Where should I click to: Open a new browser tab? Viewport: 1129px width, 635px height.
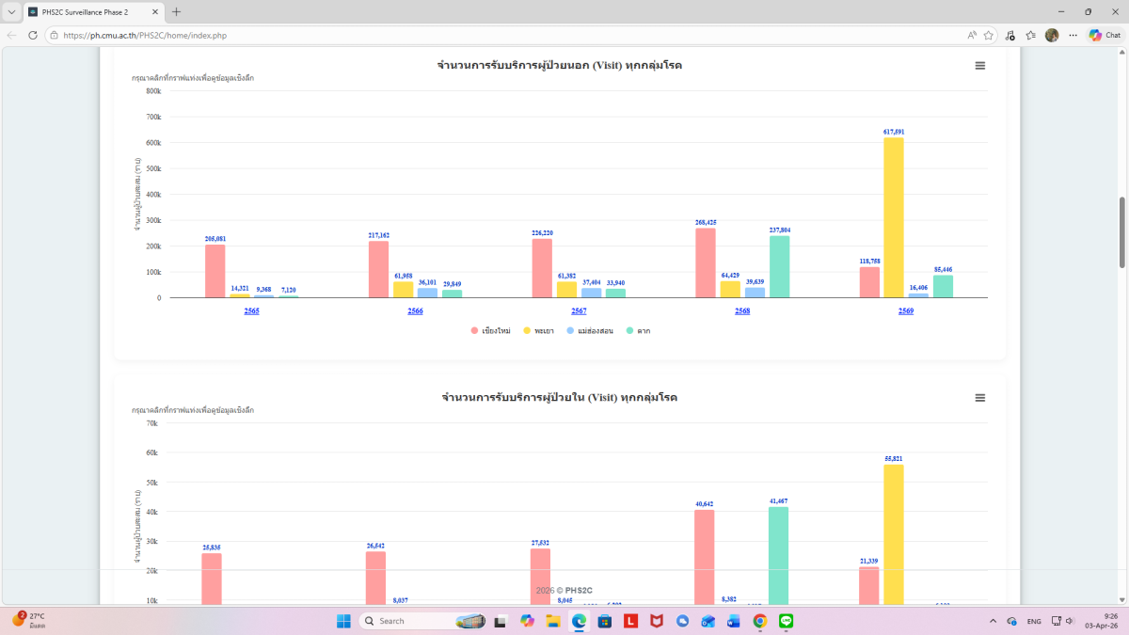point(176,12)
